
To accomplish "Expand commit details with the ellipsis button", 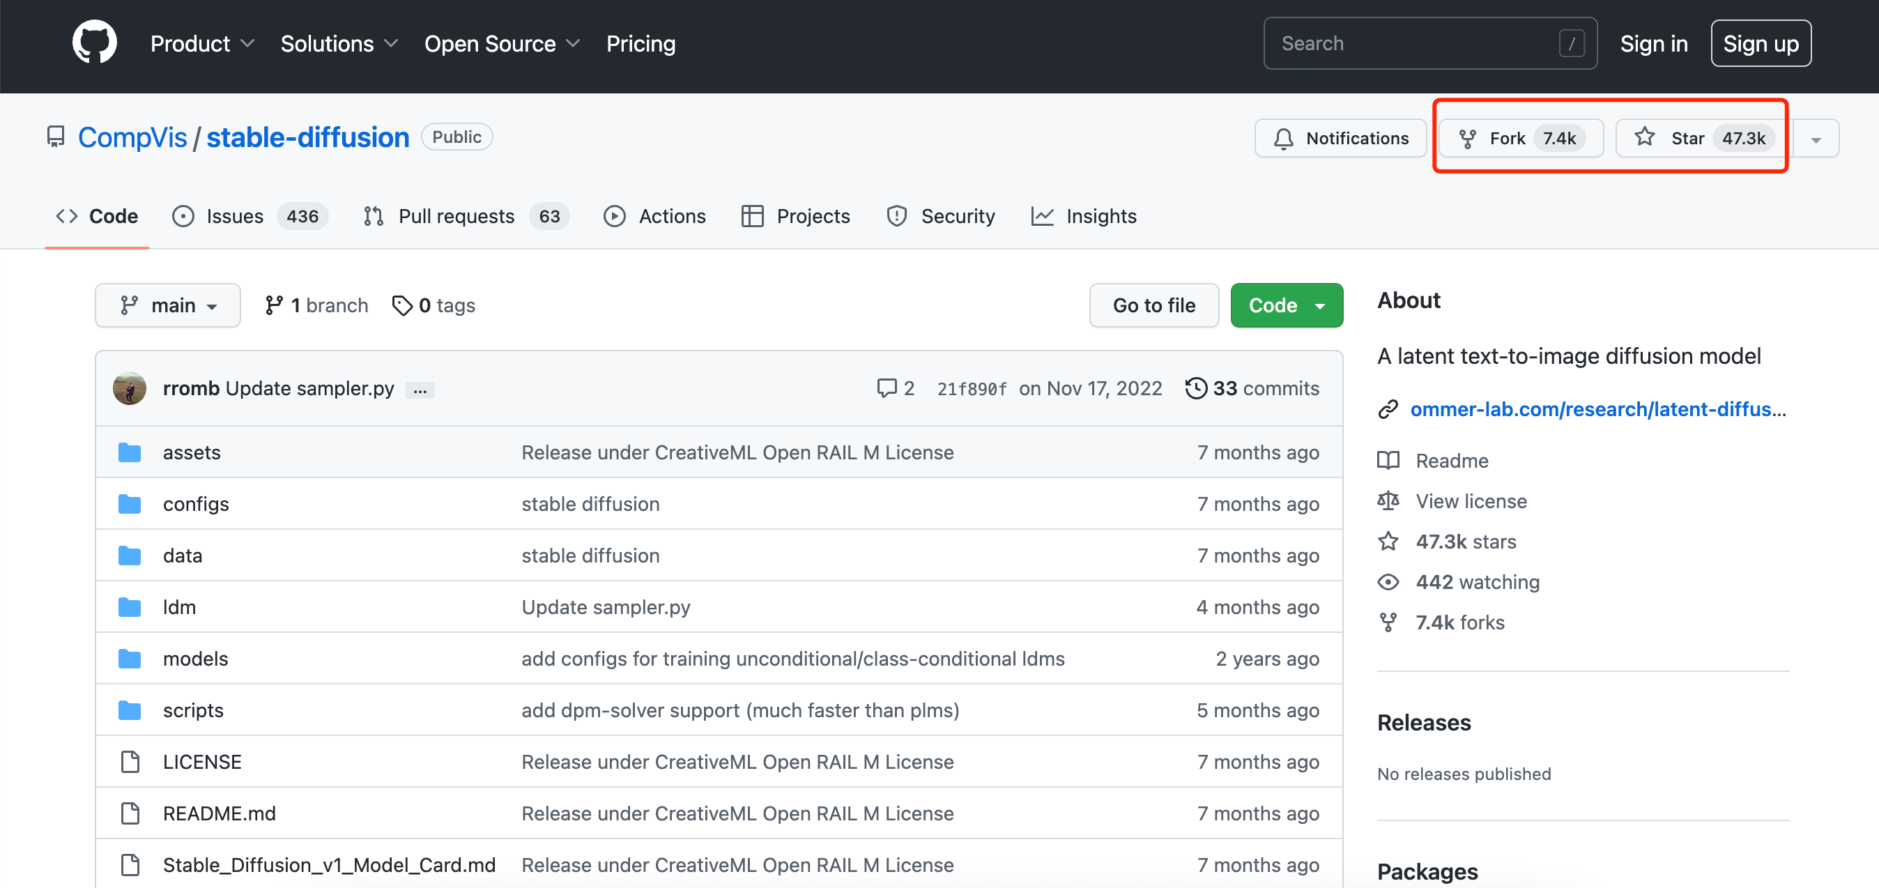I will (420, 390).
